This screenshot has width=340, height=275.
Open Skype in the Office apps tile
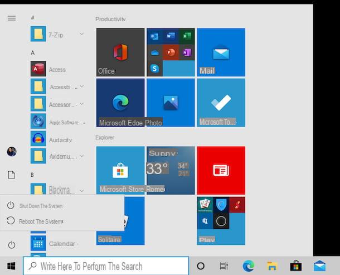tap(154, 69)
